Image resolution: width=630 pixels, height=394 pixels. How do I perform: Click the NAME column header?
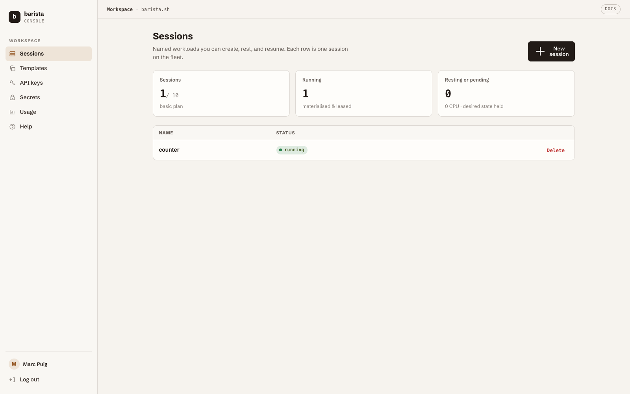[x=166, y=133]
